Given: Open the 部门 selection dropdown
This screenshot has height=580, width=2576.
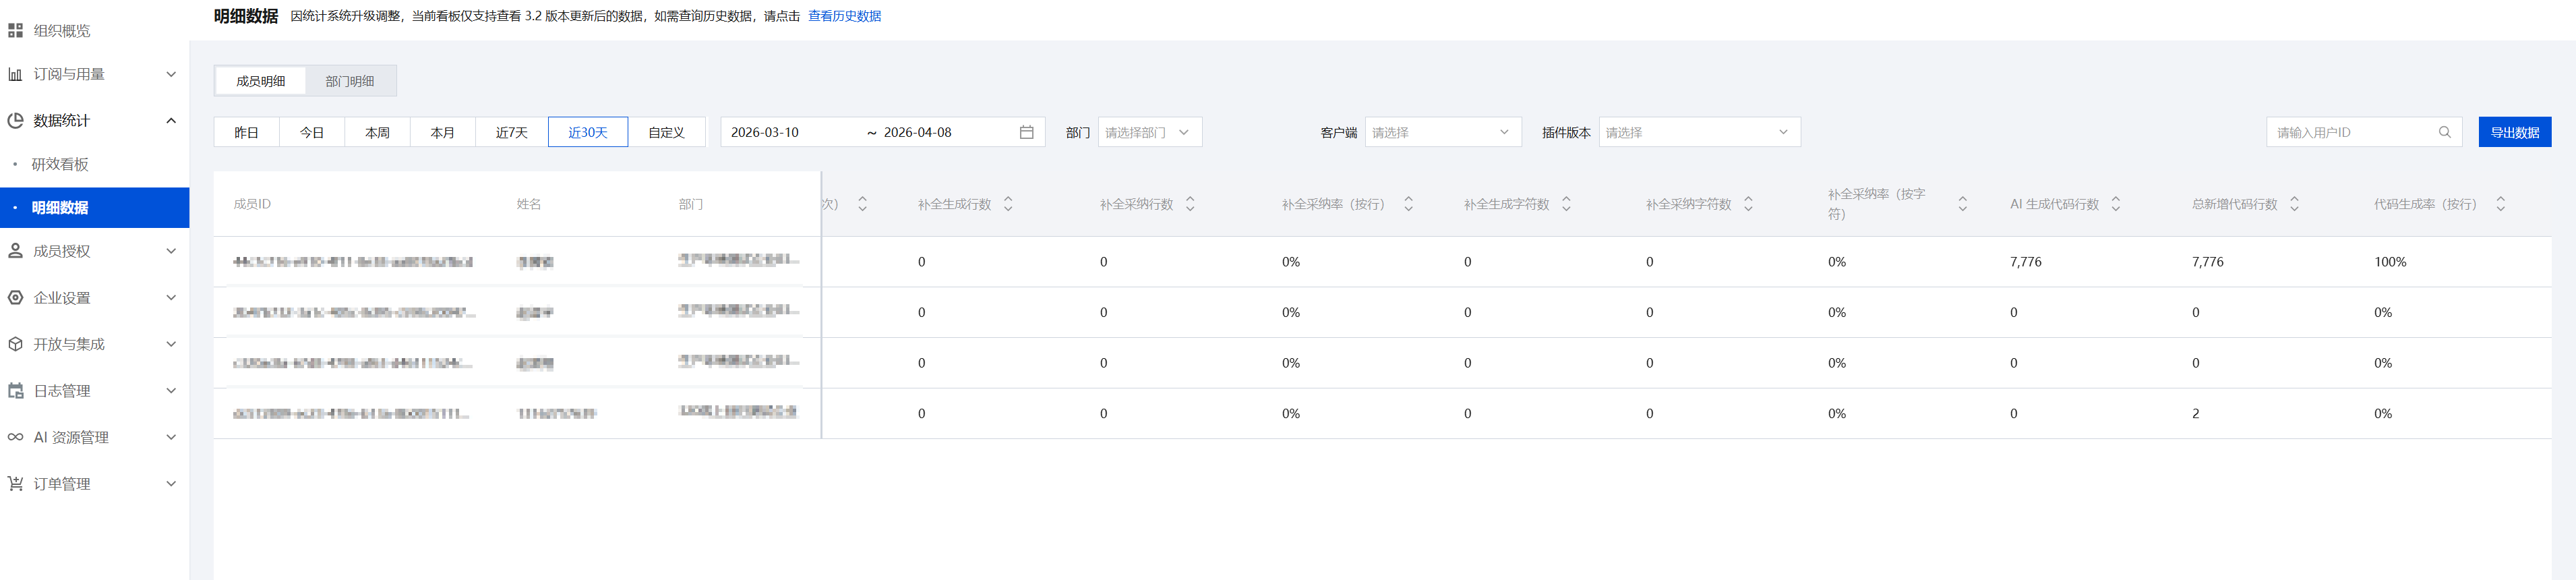Looking at the screenshot, I should (x=1149, y=132).
